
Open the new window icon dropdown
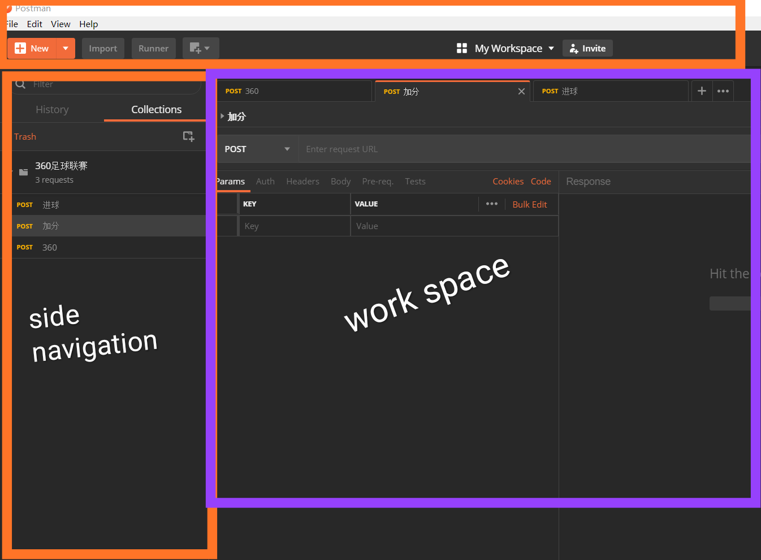click(200, 49)
